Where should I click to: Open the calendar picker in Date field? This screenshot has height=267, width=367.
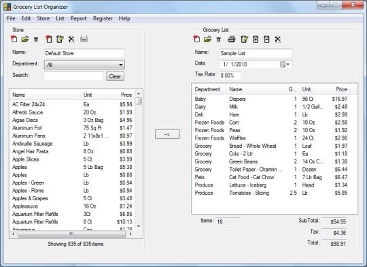(x=285, y=64)
